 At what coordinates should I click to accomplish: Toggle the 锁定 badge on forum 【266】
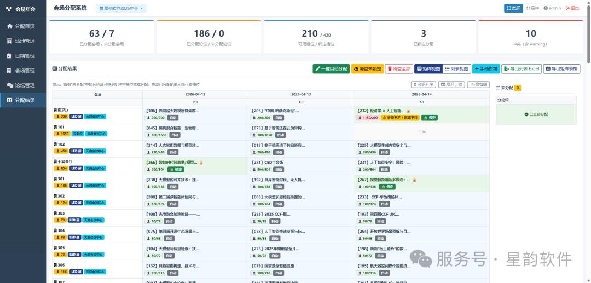(176, 170)
